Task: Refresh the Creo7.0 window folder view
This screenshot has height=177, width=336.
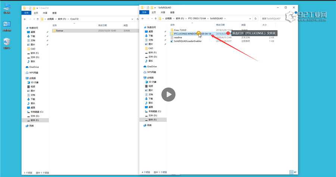Action: click(137, 19)
